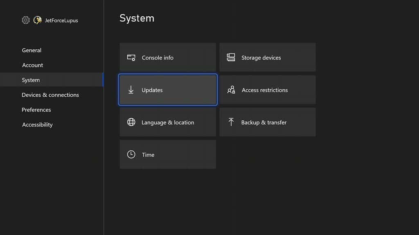Open the Console info panel
Screen dimensions: 419x235
click(x=168, y=58)
